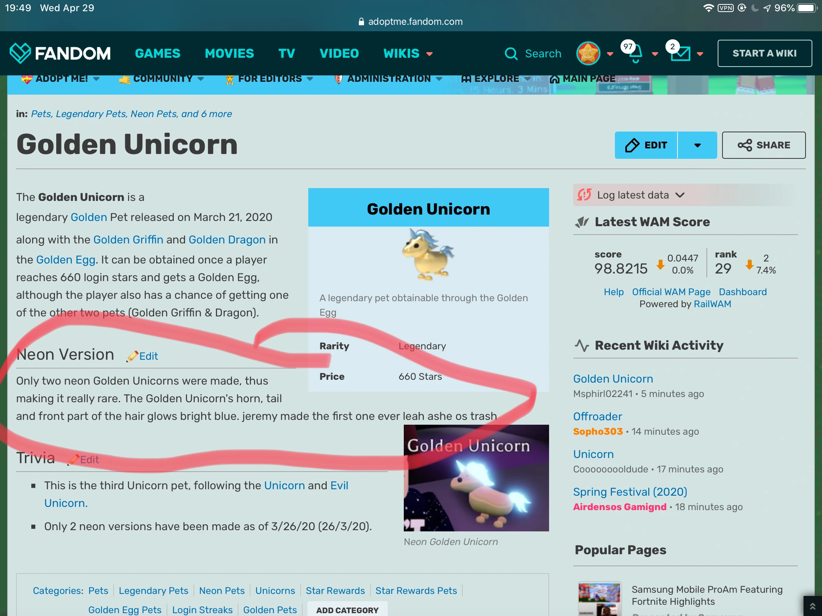Screen dimensions: 822x616
Task: Click the ADD CATEGORY button
Action: pyautogui.click(x=347, y=610)
